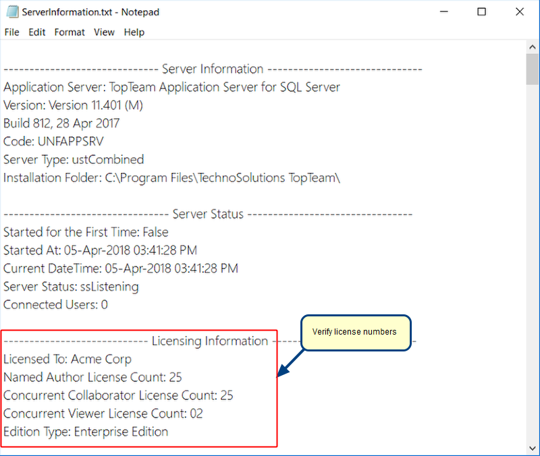
Task: Click the Installation Folder path line
Action: coord(172,178)
